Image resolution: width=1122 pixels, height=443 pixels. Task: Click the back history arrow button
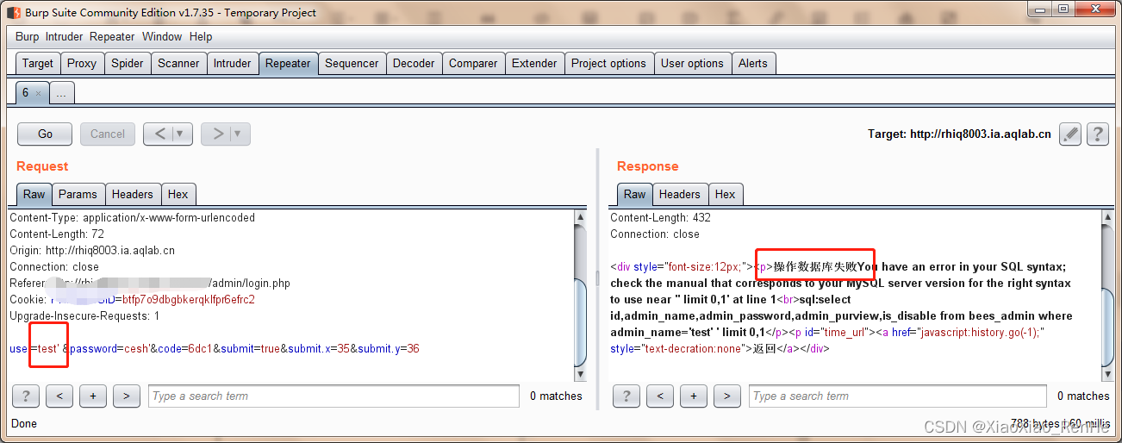(159, 134)
